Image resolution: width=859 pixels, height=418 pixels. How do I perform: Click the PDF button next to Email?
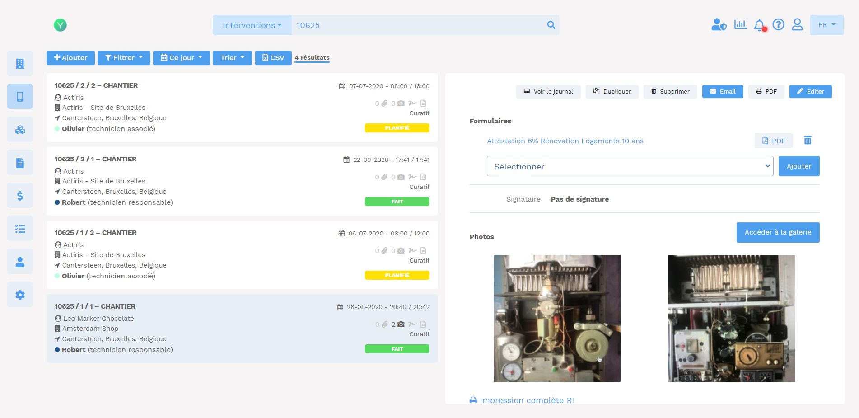[766, 91]
